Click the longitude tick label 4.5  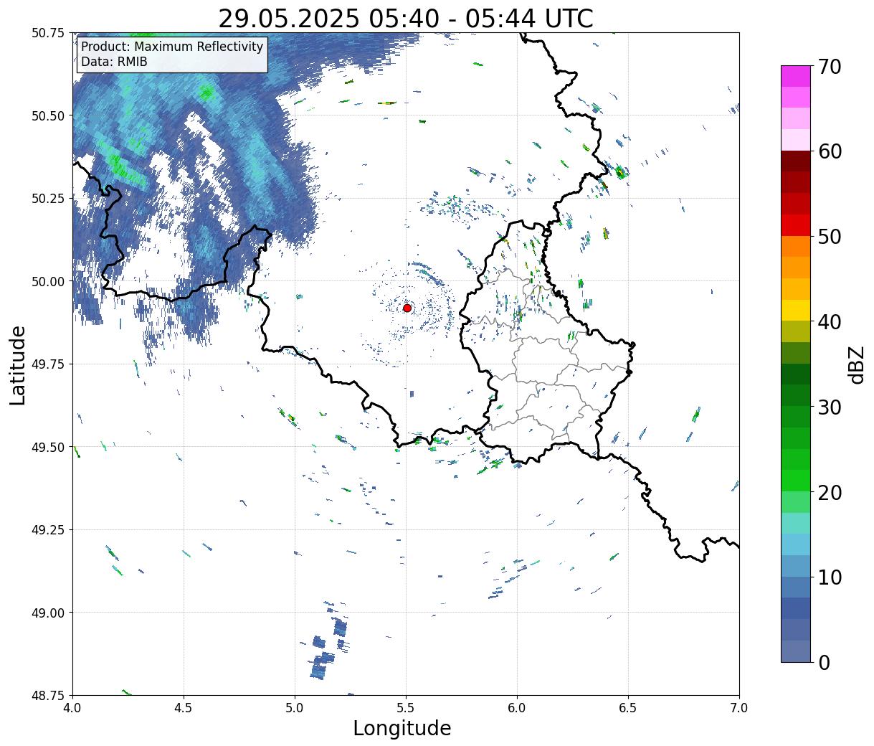tap(184, 708)
